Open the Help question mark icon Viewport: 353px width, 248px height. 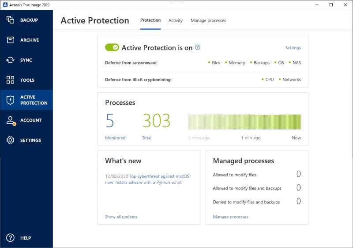point(10,238)
